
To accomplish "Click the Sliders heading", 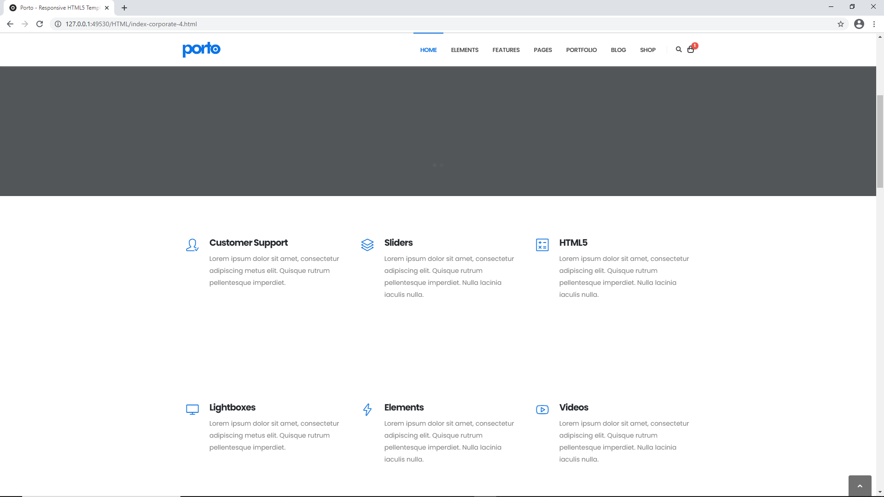I will point(398,243).
